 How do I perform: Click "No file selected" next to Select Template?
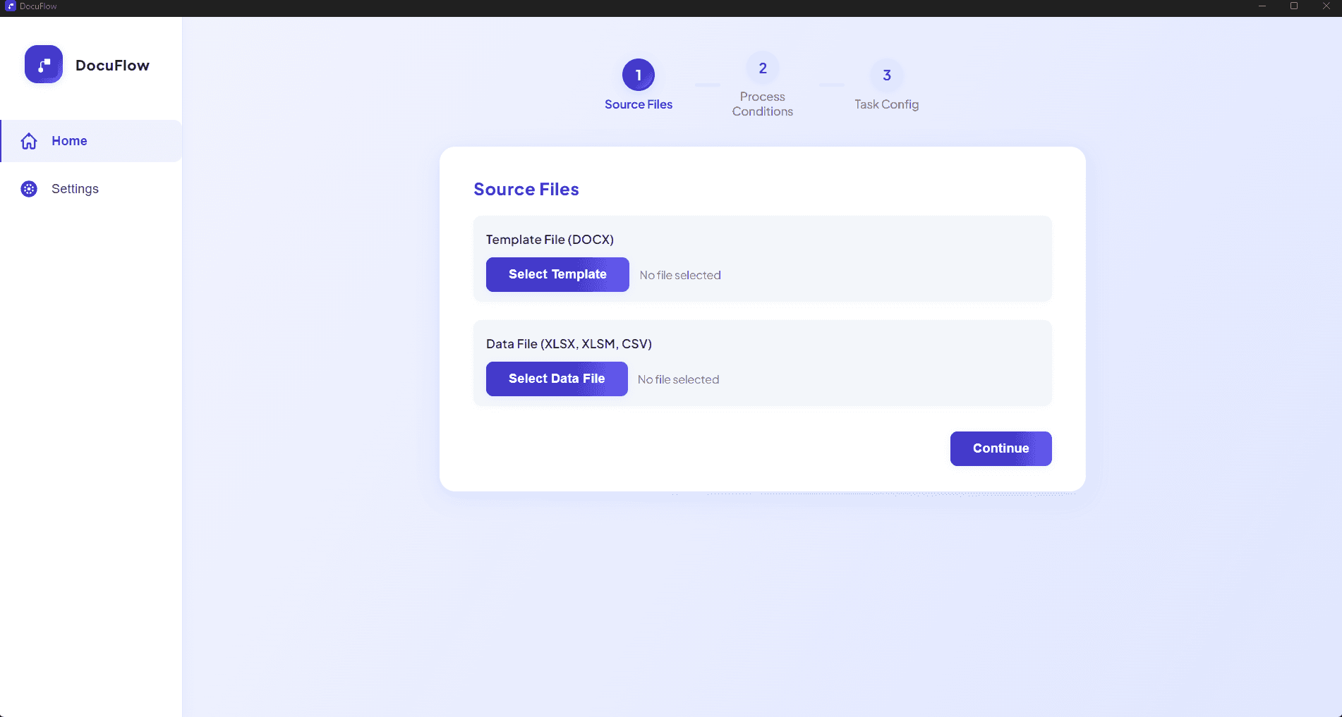(679, 275)
